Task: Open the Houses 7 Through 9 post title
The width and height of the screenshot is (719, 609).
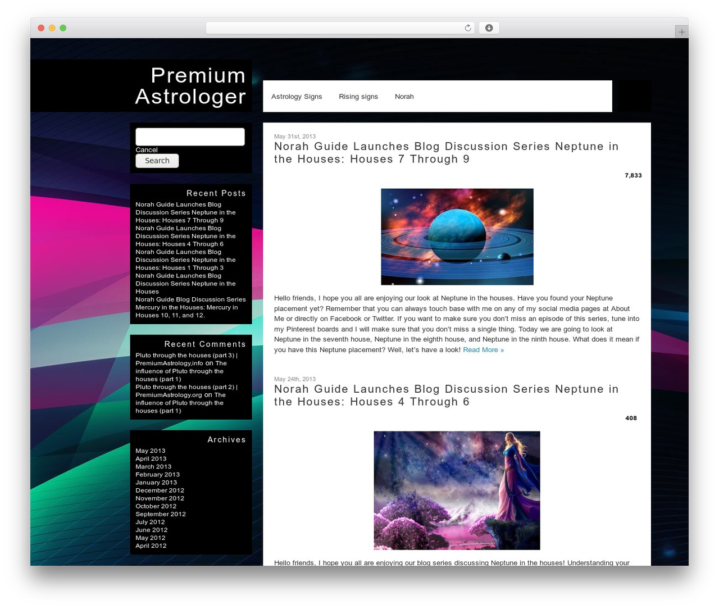Action: click(x=446, y=153)
